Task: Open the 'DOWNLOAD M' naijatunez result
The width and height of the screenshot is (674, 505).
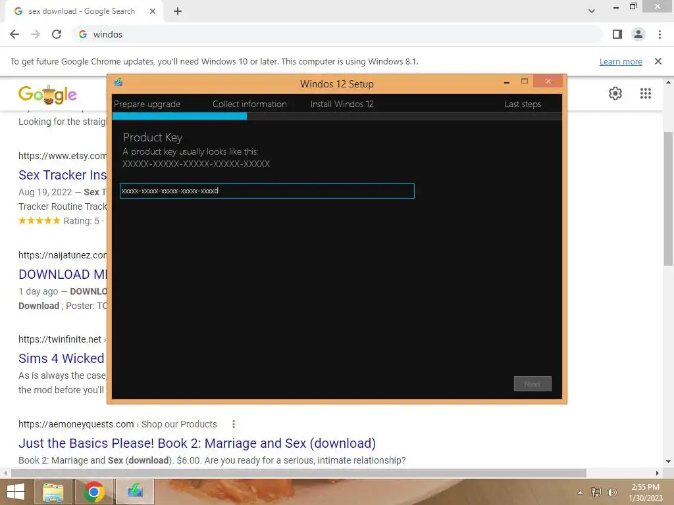Action: coord(63,274)
